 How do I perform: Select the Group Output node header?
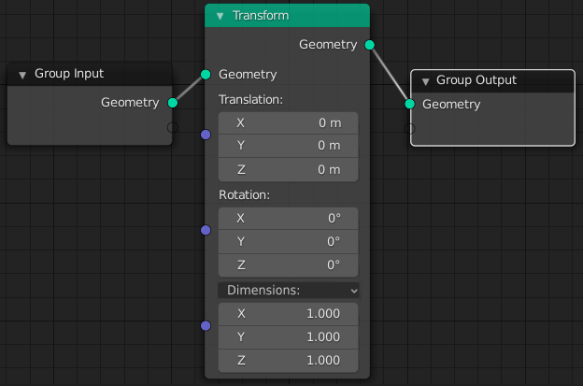(x=492, y=81)
